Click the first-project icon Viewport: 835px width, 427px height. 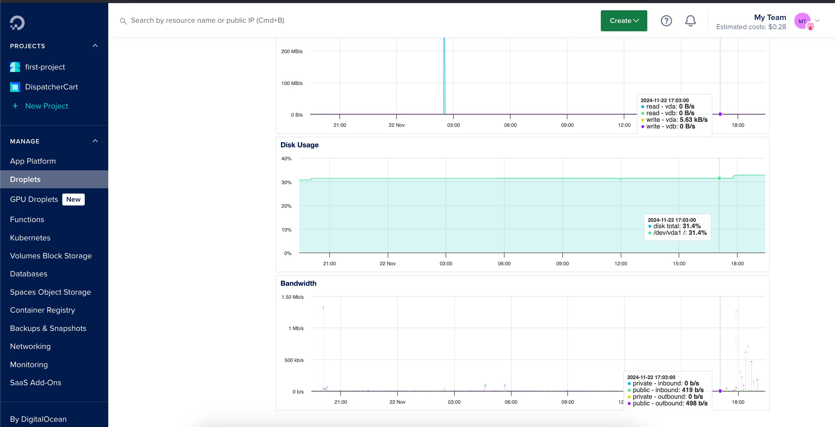[15, 67]
